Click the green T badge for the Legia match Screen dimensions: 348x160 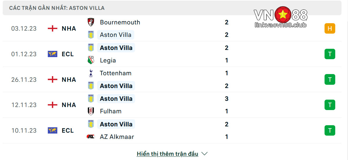tap(330, 54)
